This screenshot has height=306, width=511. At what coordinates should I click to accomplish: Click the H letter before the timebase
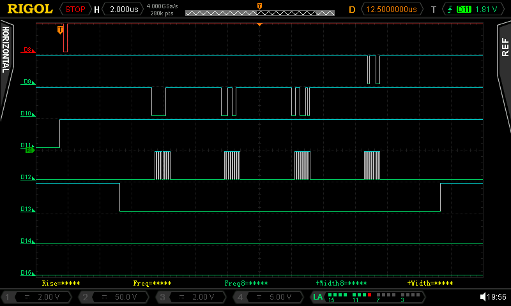pos(96,10)
